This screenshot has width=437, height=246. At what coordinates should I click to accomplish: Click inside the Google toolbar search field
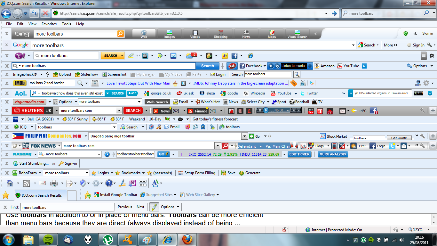point(192,45)
